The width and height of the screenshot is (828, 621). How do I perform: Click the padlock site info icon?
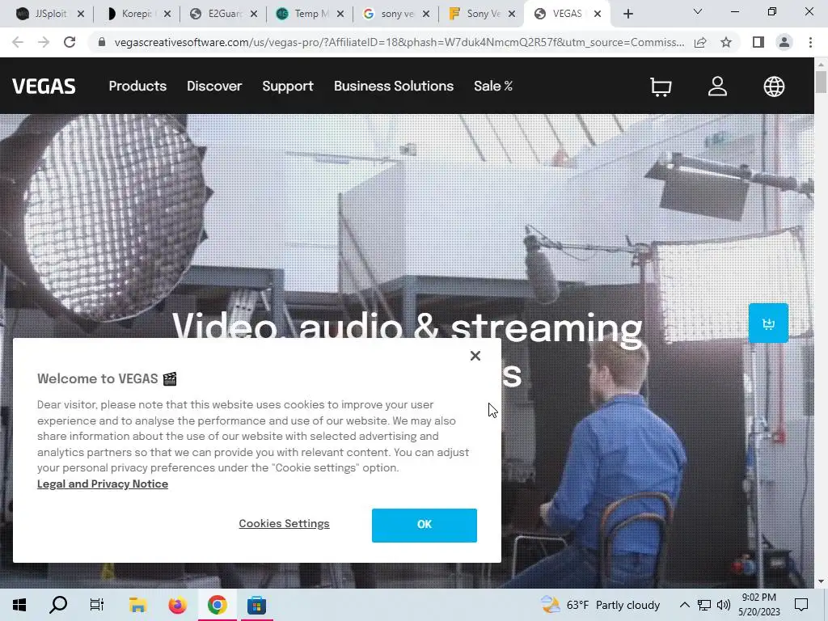pyautogui.click(x=102, y=42)
